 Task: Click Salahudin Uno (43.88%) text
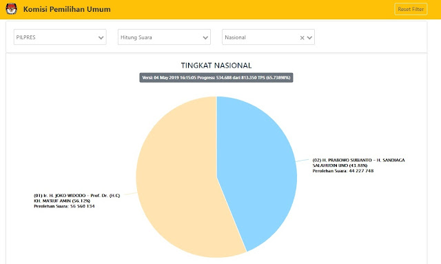[340, 165]
